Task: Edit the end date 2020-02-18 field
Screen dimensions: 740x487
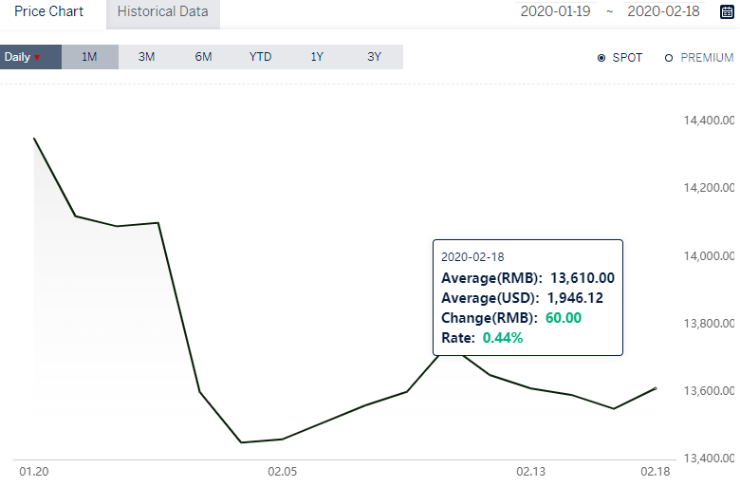Action: click(663, 11)
